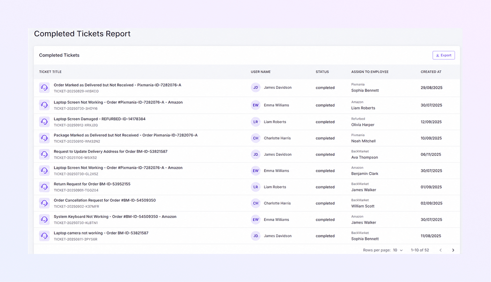Click created date 06/11/2025
Viewport: 491px width, 282px height.
tap(431, 154)
